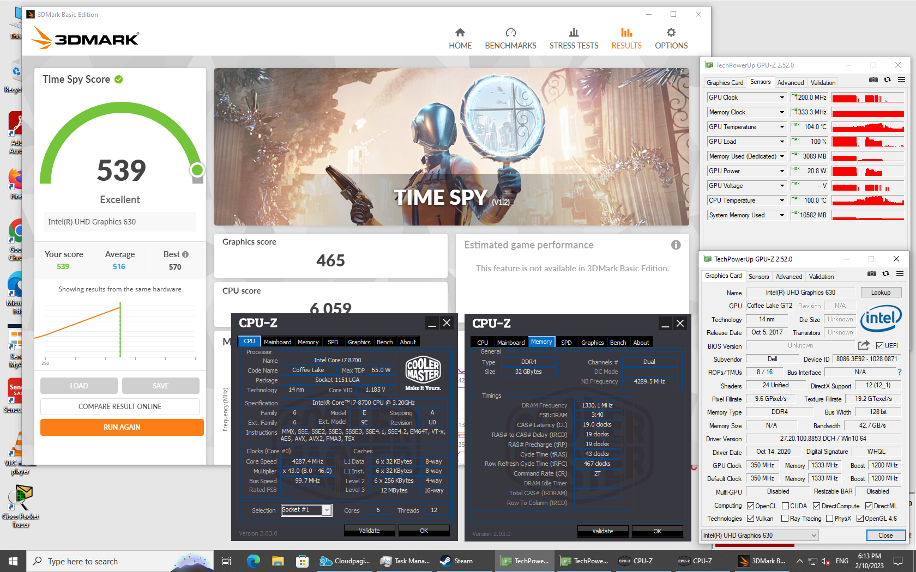Expand the CPU Temperature sensor dropdown
The width and height of the screenshot is (916, 572).
[x=782, y=200]
